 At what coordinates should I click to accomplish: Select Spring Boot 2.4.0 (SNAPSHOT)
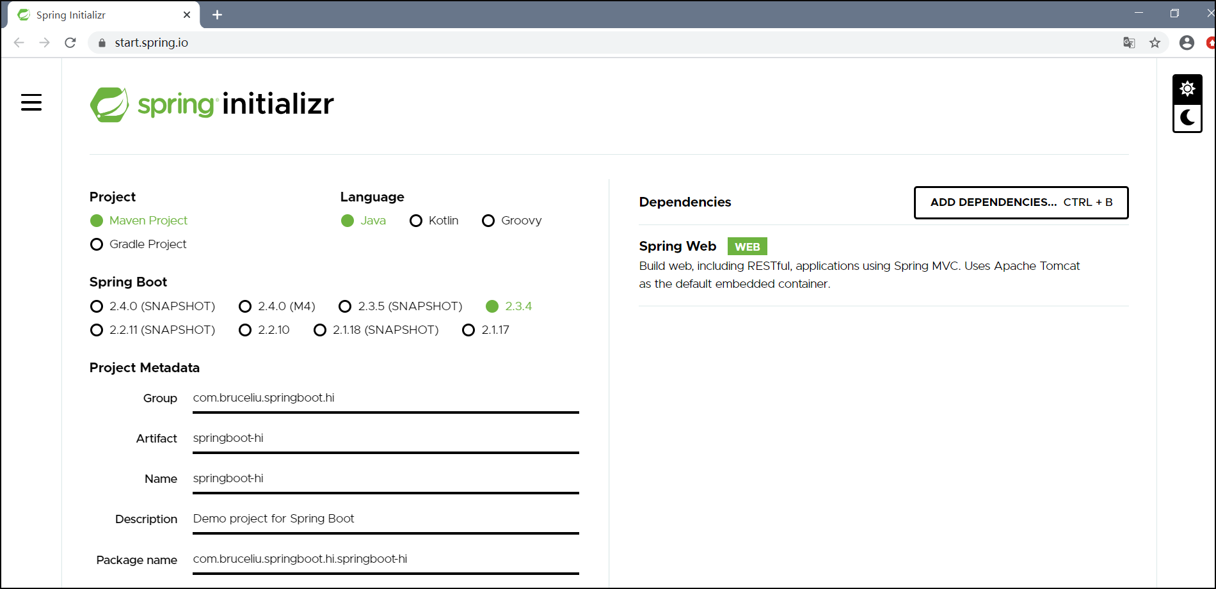click(152, 306)
